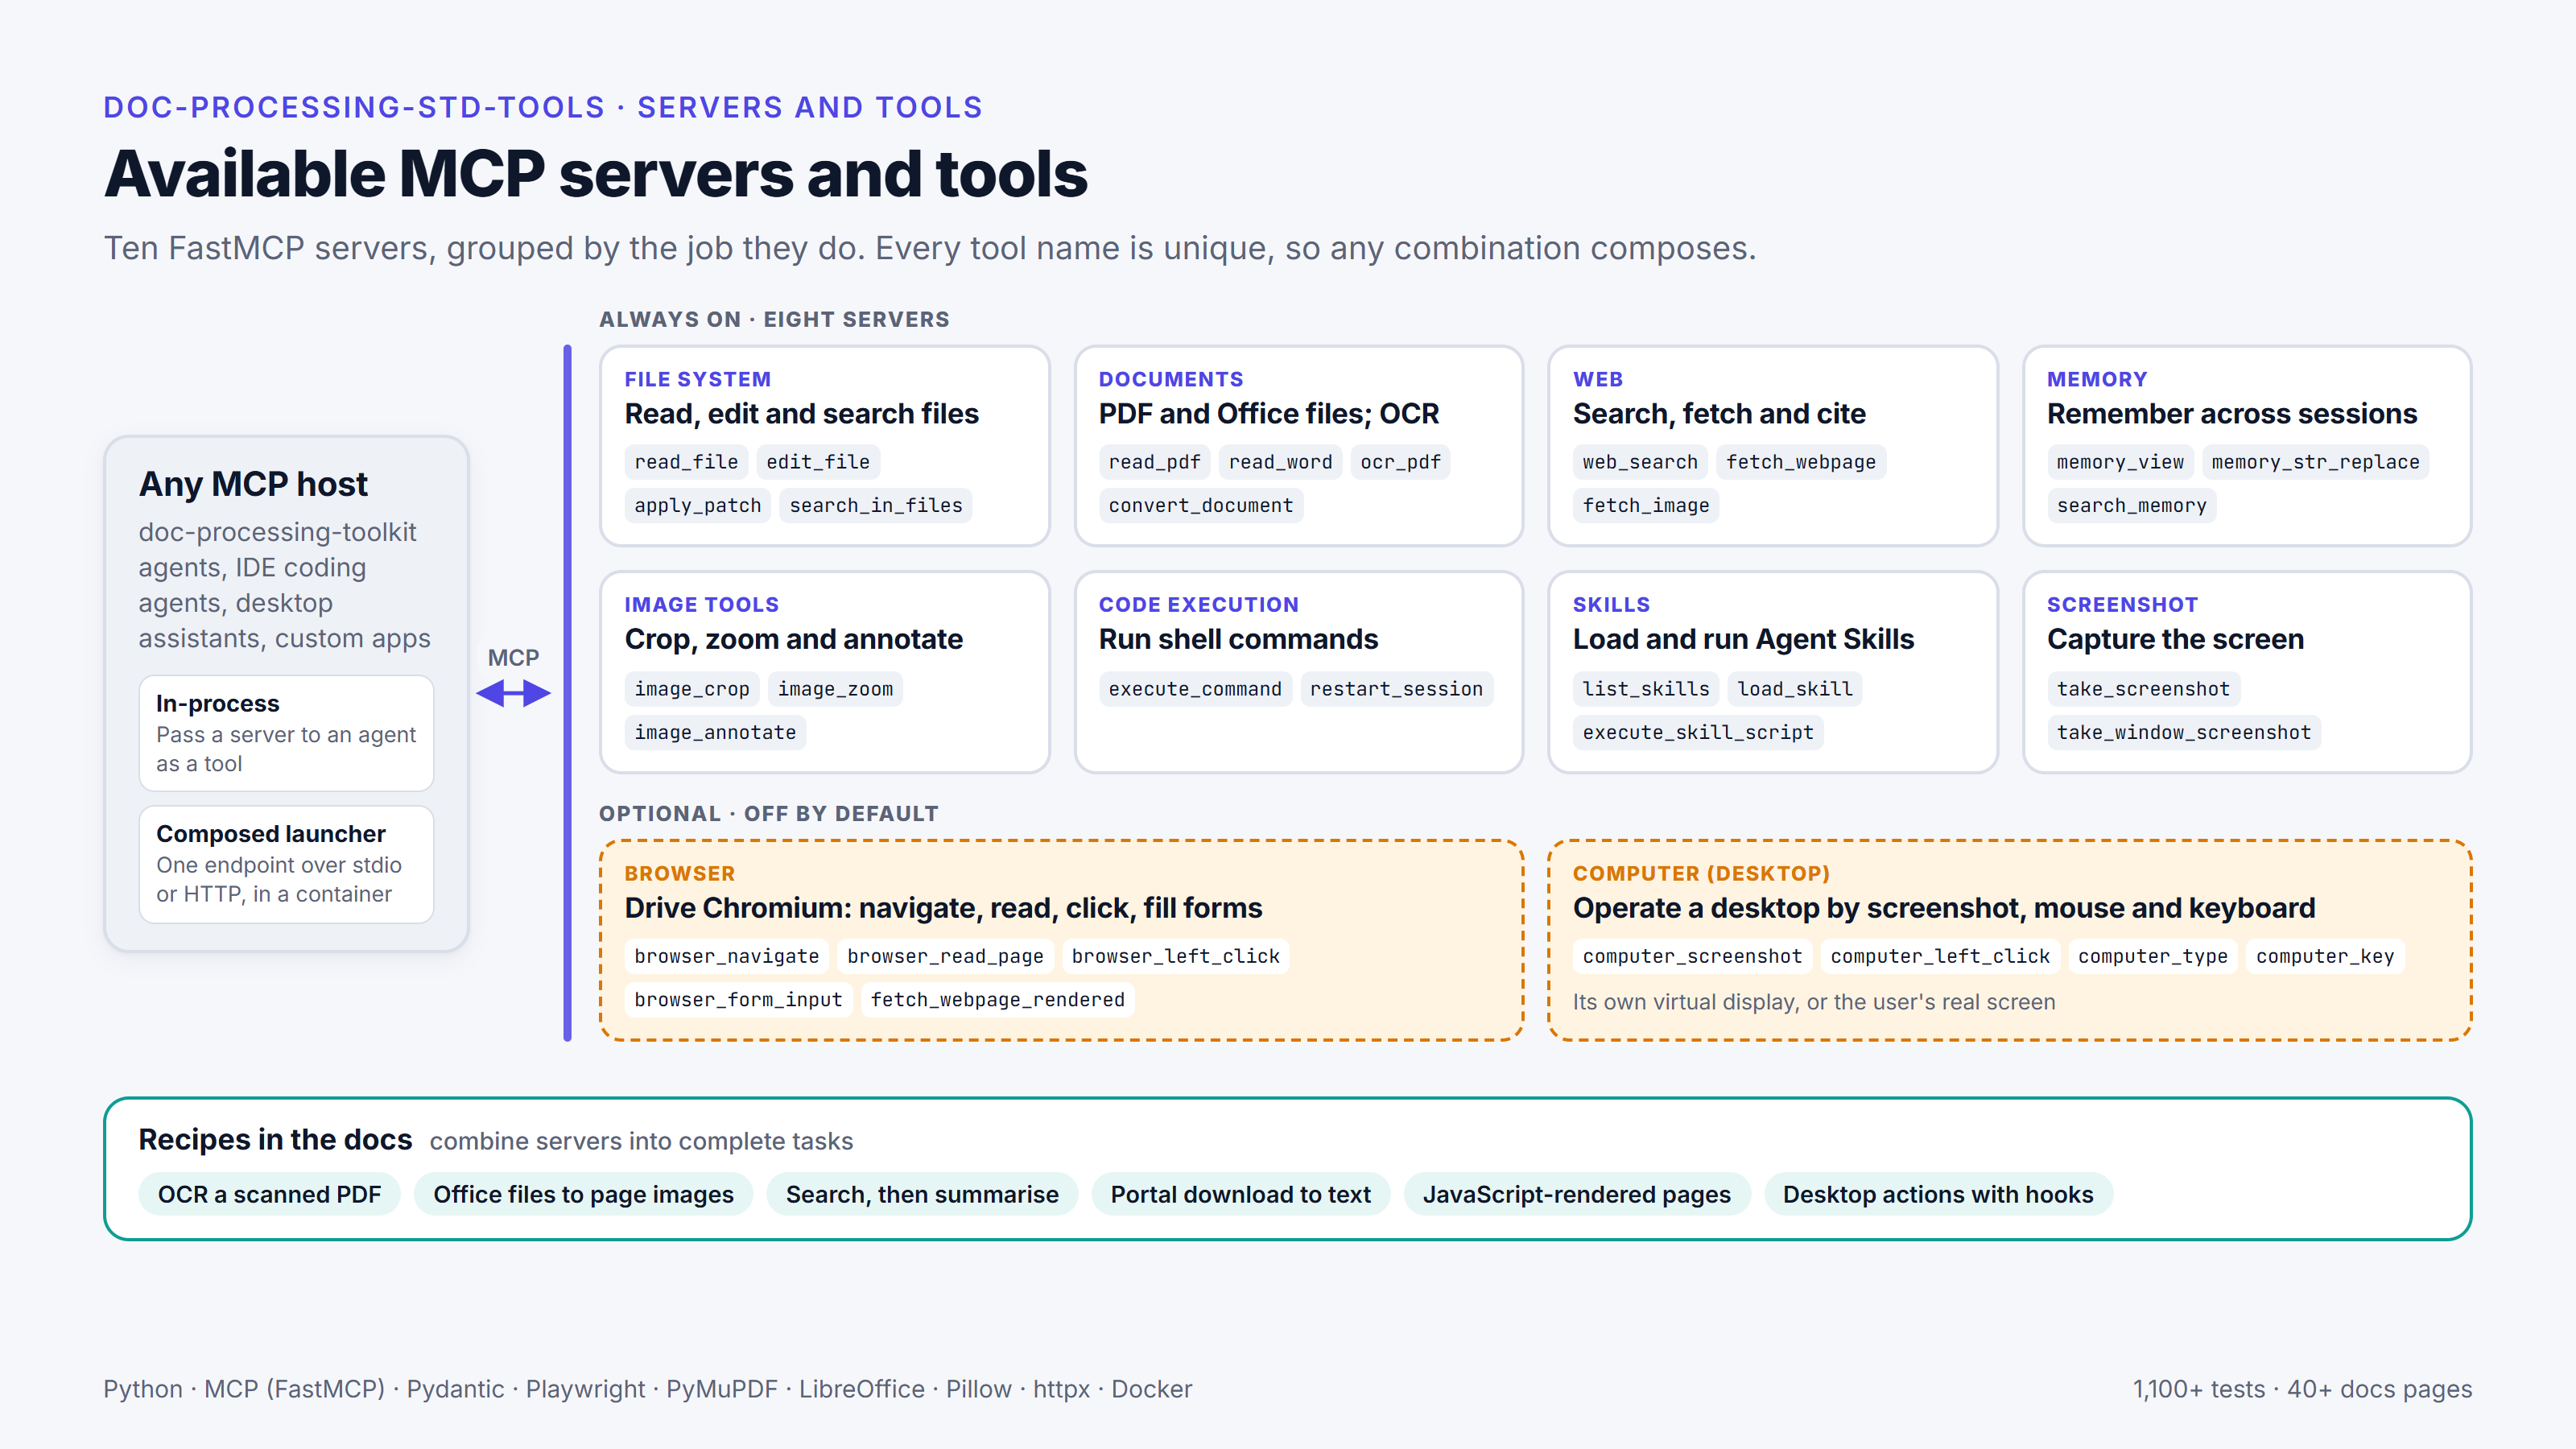Select the 'Search, then summarise' recipe pill
The image size is (2576, 1449).
click(922, 1195)
